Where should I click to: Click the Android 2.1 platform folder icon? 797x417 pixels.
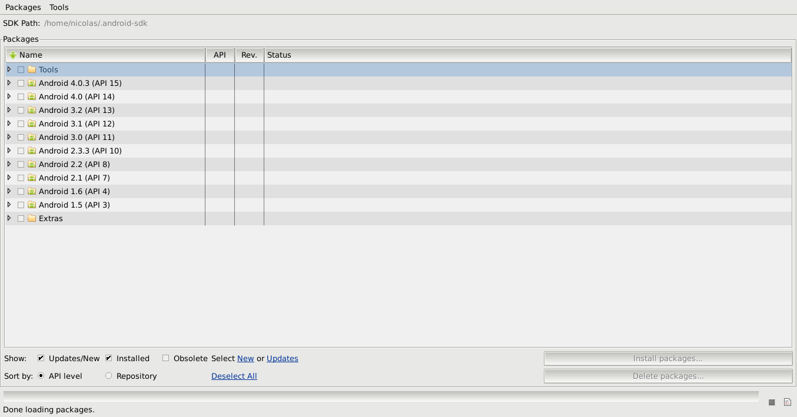(x=32, y=178)
